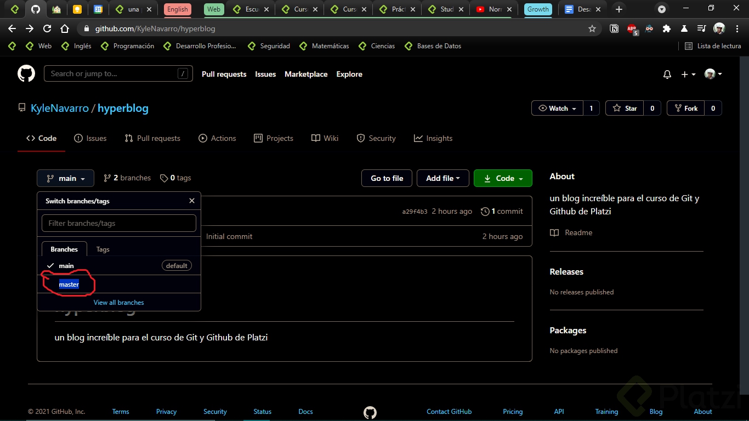Switch to the Code tab

click(x=42, y=138)
